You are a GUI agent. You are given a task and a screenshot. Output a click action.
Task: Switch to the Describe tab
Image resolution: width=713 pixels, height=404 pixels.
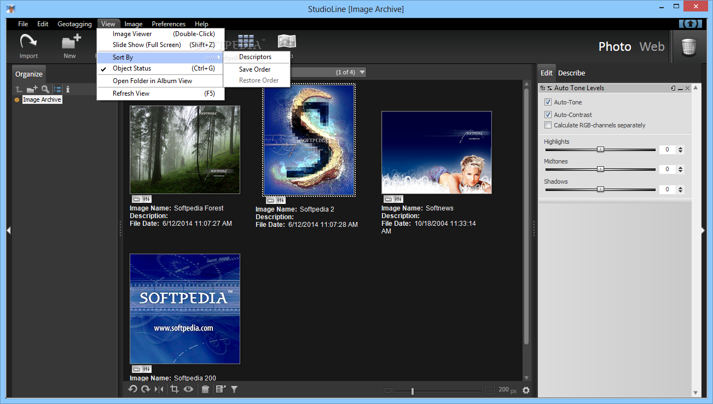pos(571,73)
